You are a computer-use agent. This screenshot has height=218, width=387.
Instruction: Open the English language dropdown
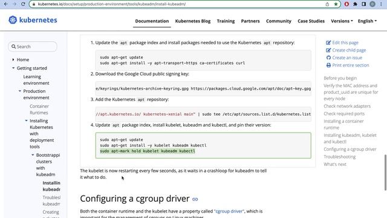click(x=367, y=21)
